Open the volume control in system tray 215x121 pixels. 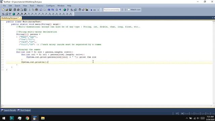(x=198, y=118)
